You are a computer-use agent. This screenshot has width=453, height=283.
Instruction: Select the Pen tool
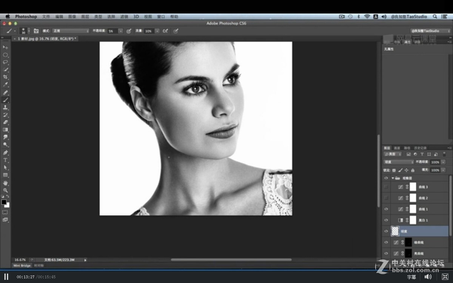pos(5,153)
